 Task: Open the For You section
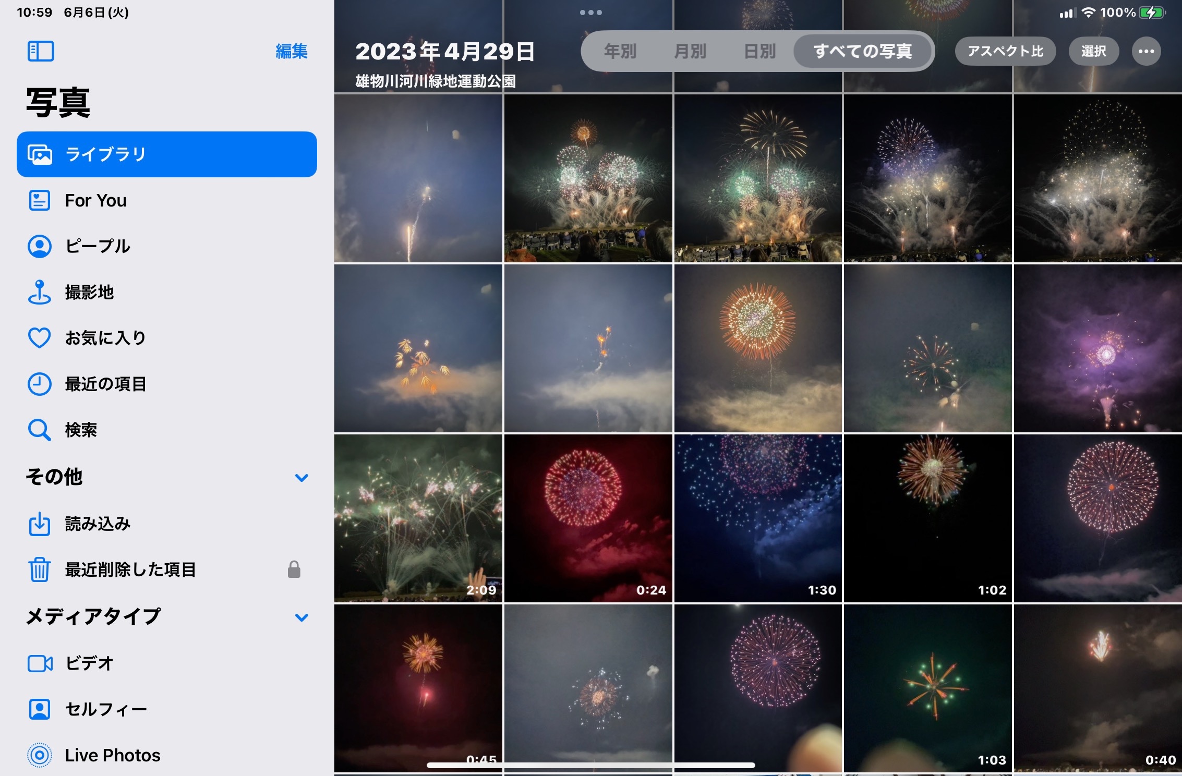[x=95, y=201]
